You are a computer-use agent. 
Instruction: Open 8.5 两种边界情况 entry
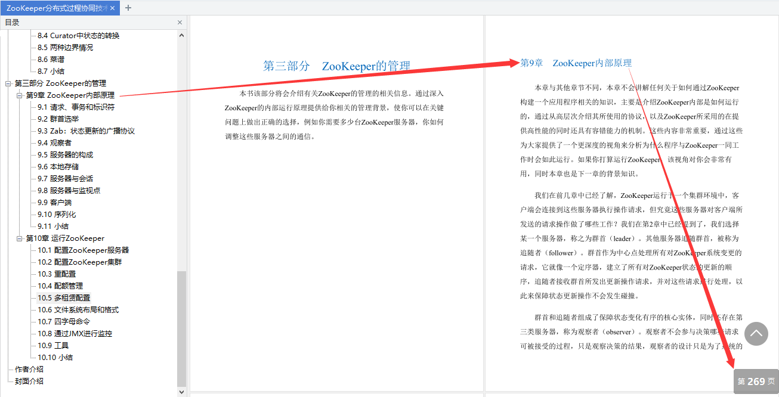point(65,48)
